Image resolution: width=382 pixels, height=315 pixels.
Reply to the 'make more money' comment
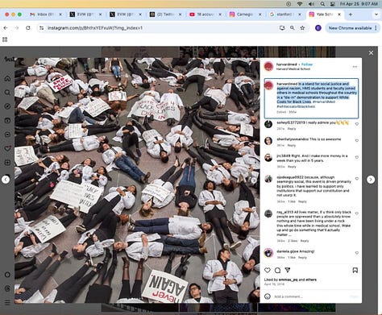point(292,167)
